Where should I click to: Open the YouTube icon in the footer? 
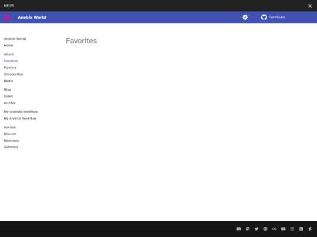point(283,229)
